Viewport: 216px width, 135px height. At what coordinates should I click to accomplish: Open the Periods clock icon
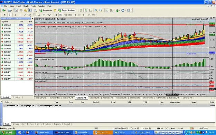coord(123,10)
